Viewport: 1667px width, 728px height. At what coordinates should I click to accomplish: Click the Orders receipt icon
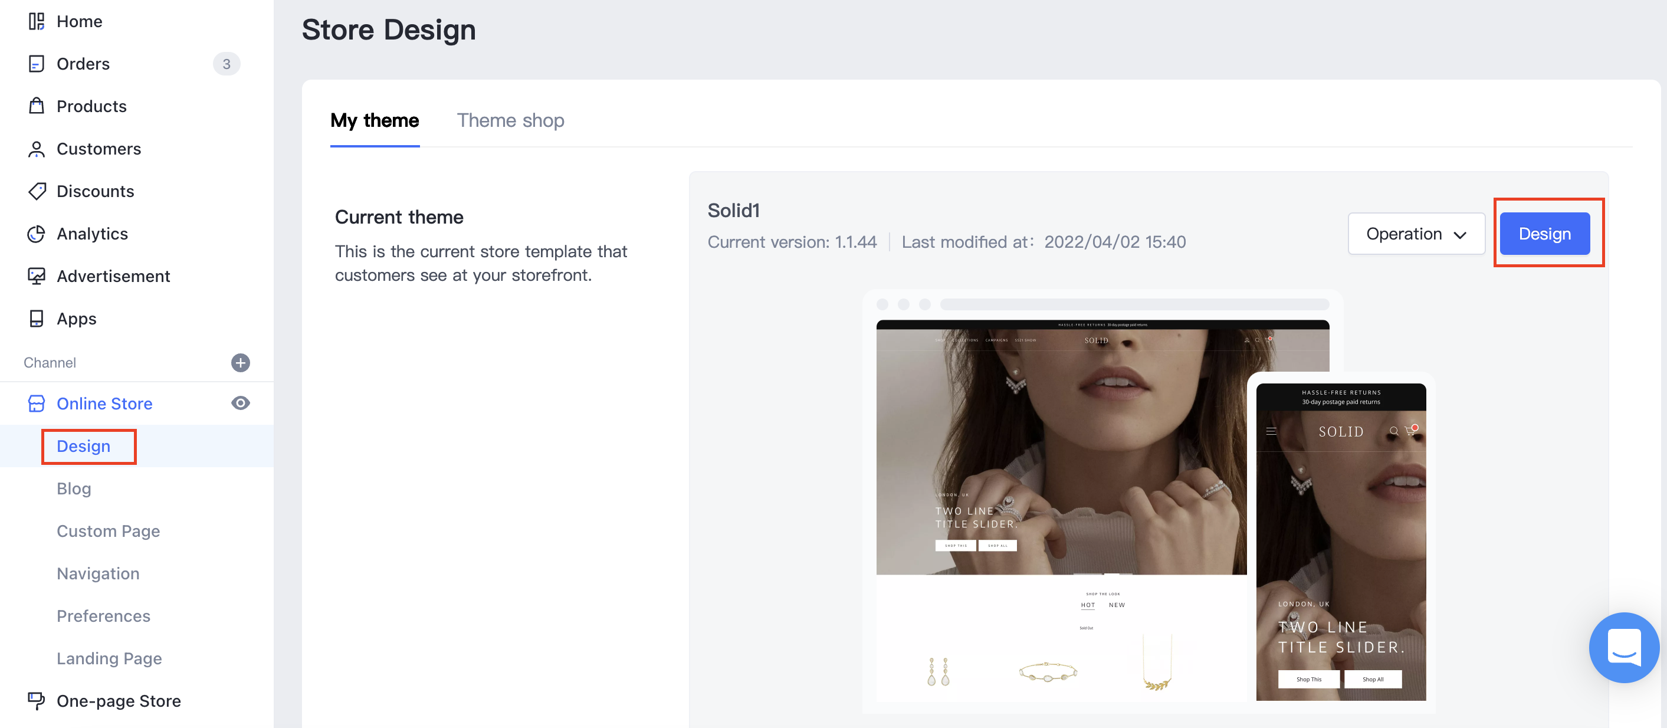pos(36,64)
